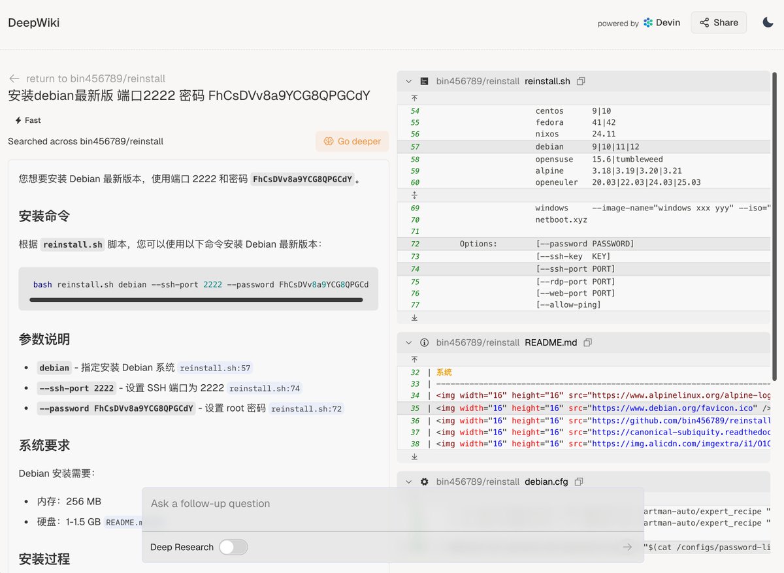This screenshot has height=573, width=784.
Task: Click the debian.cfg gear file icon
Action: tap(424, 482)
